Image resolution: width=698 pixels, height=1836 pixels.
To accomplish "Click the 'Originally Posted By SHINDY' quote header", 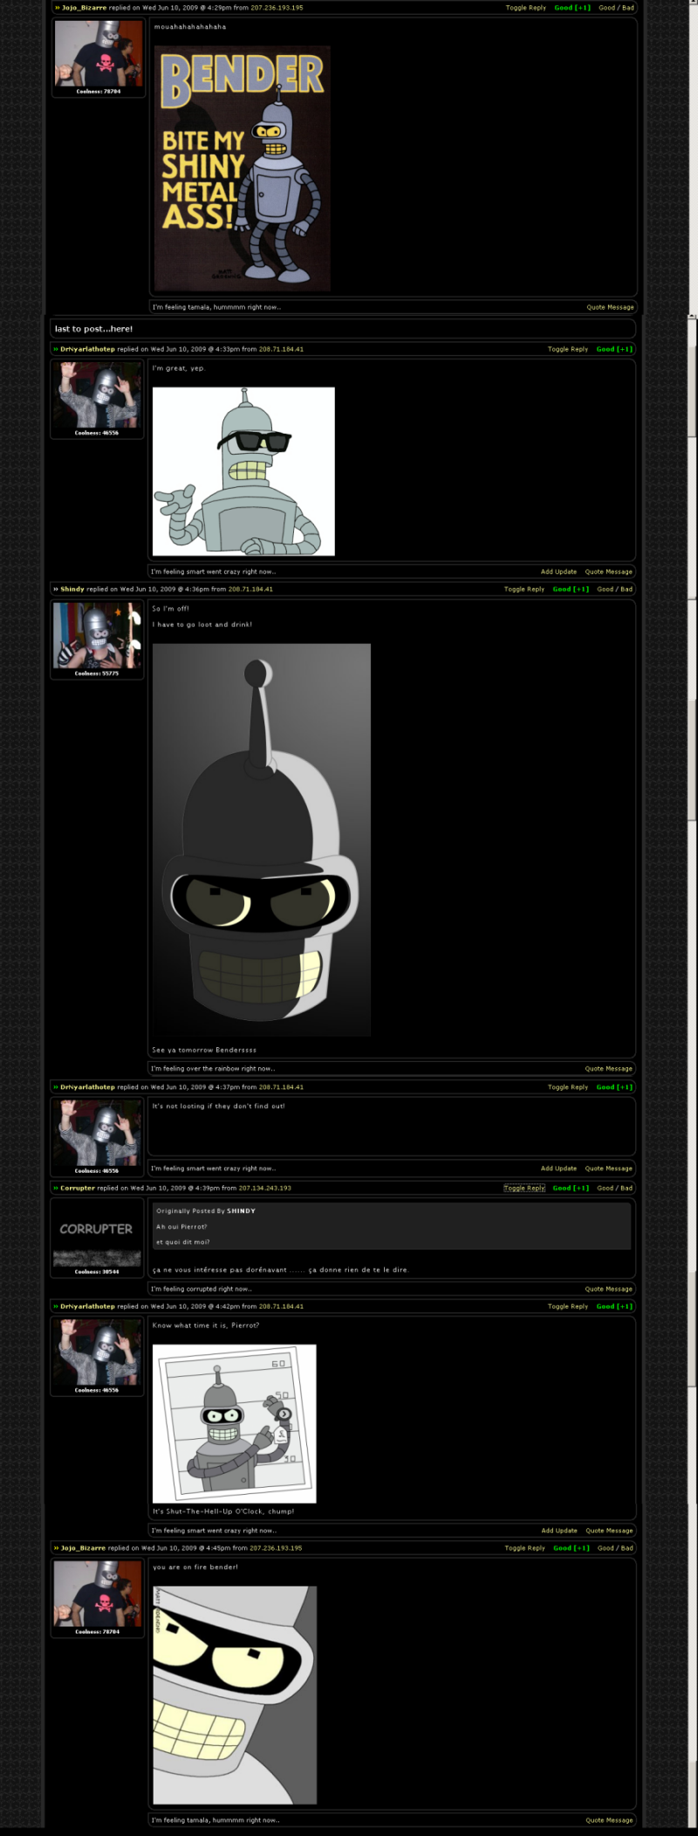I will [206, 1211].
